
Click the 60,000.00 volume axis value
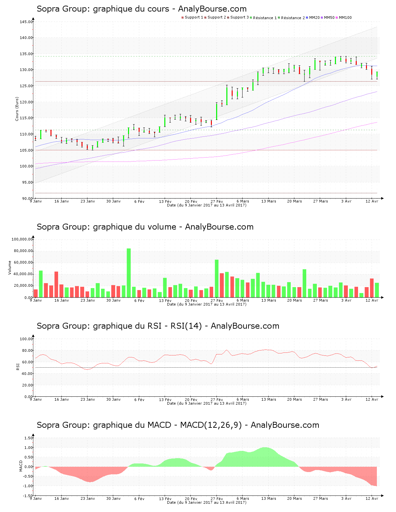coord(23,263)
